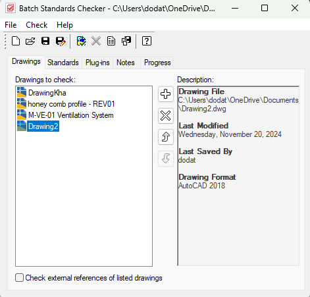This screenshot has width=310, height=297.
Task: Select honey comb profile - REV01 drawing
Action: pyautogui.click(x=71, y=104)
